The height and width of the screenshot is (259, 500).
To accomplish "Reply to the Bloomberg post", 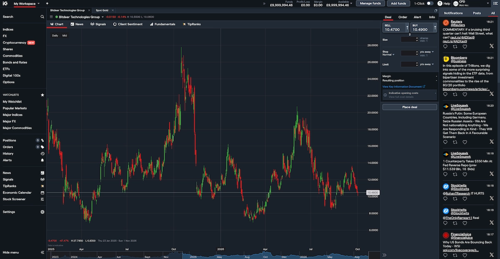I will coord(445,95).
